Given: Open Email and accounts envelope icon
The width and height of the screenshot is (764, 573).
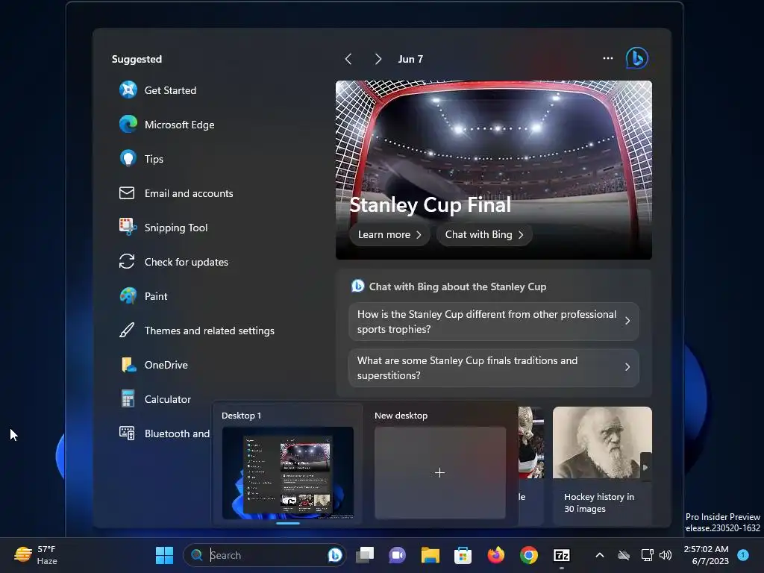Looking at the screenshot, I should click(127, 193).
